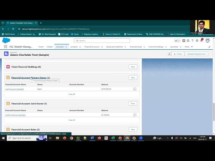Click the Financial Account Roles section icon
The height and width of the screenshot is (161, 215).
[x=8, y=129]
